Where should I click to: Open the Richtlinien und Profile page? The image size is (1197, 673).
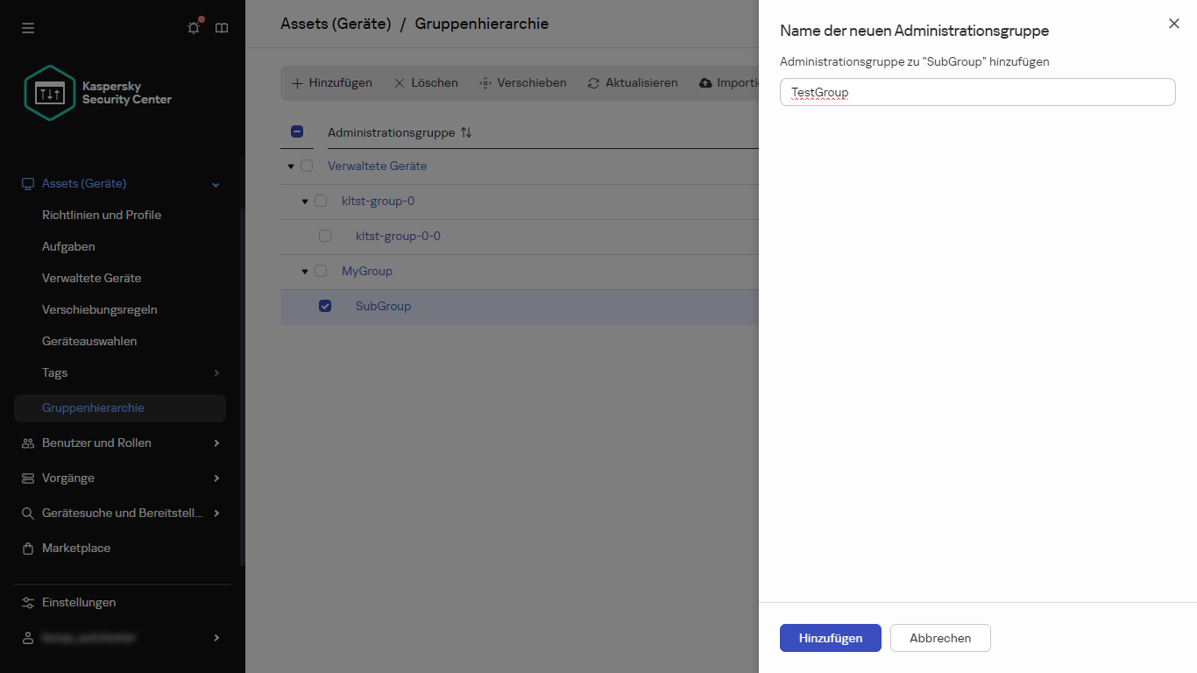point(101,215)
